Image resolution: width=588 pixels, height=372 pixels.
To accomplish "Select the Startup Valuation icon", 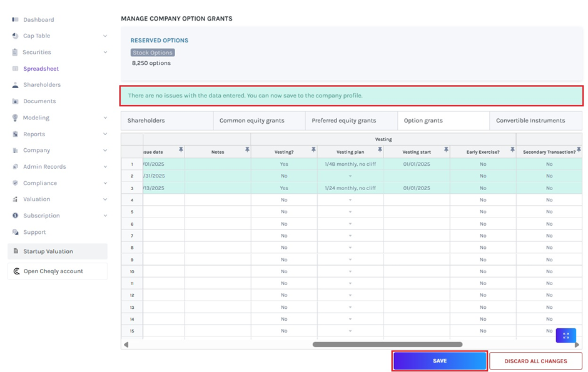I will pos(15,253).
